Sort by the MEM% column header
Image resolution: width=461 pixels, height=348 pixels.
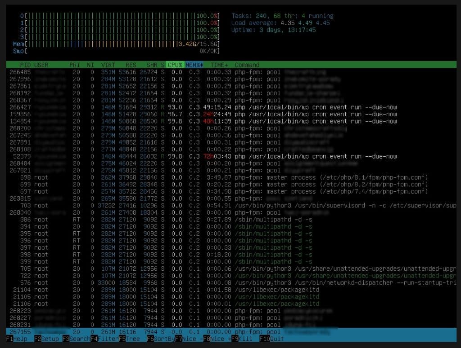pos(194,65)
